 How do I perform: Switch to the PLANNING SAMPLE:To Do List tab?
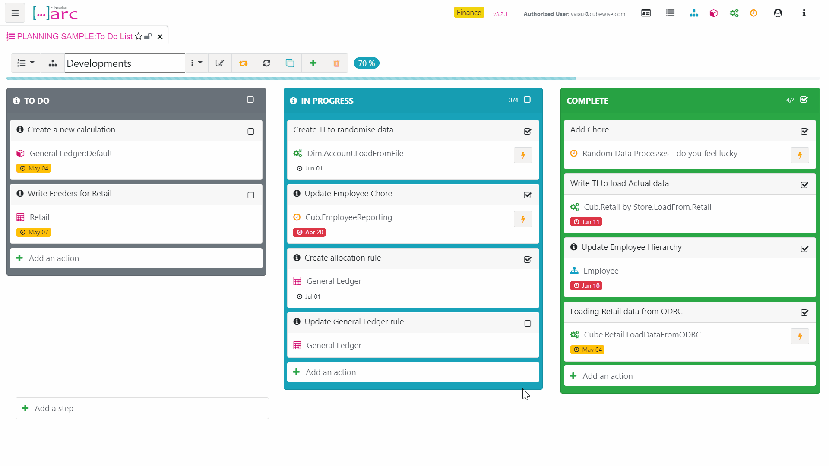point(73,36)
